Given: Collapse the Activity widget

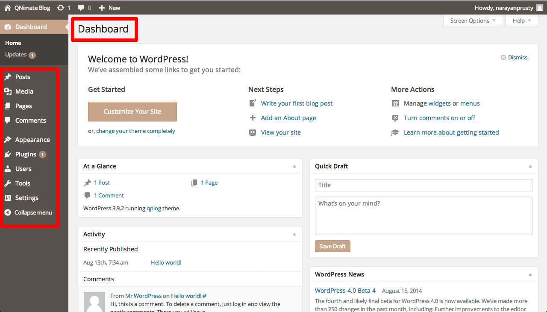Looking at the screenshot, I should point(294,234).
